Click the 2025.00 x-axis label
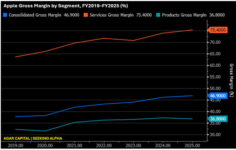Viewport: 236px width, 150px height. (192, 146)
